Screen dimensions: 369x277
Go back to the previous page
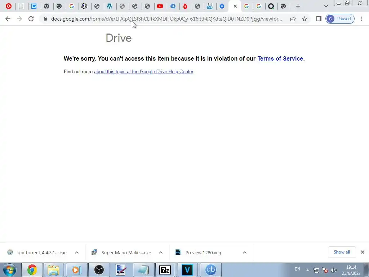(8, 19)
